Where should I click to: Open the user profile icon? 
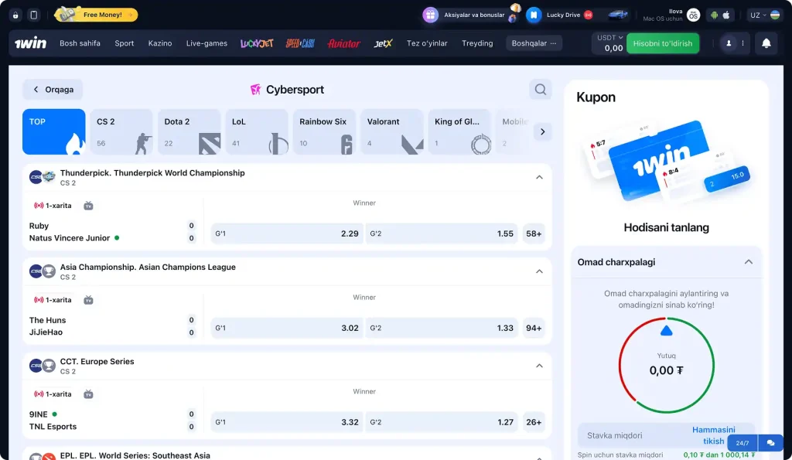[x=729, y=43]
